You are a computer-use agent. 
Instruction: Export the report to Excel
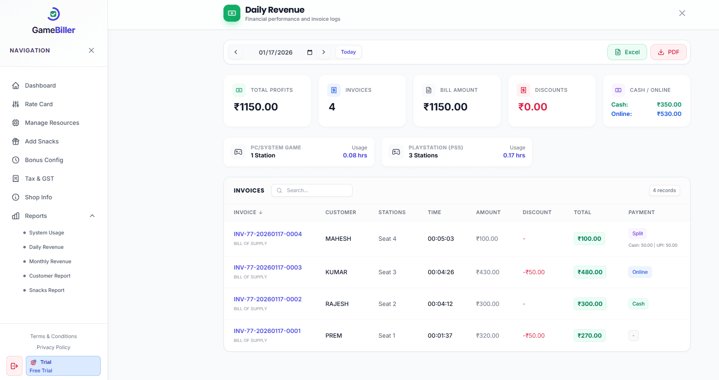coord(627,52)
